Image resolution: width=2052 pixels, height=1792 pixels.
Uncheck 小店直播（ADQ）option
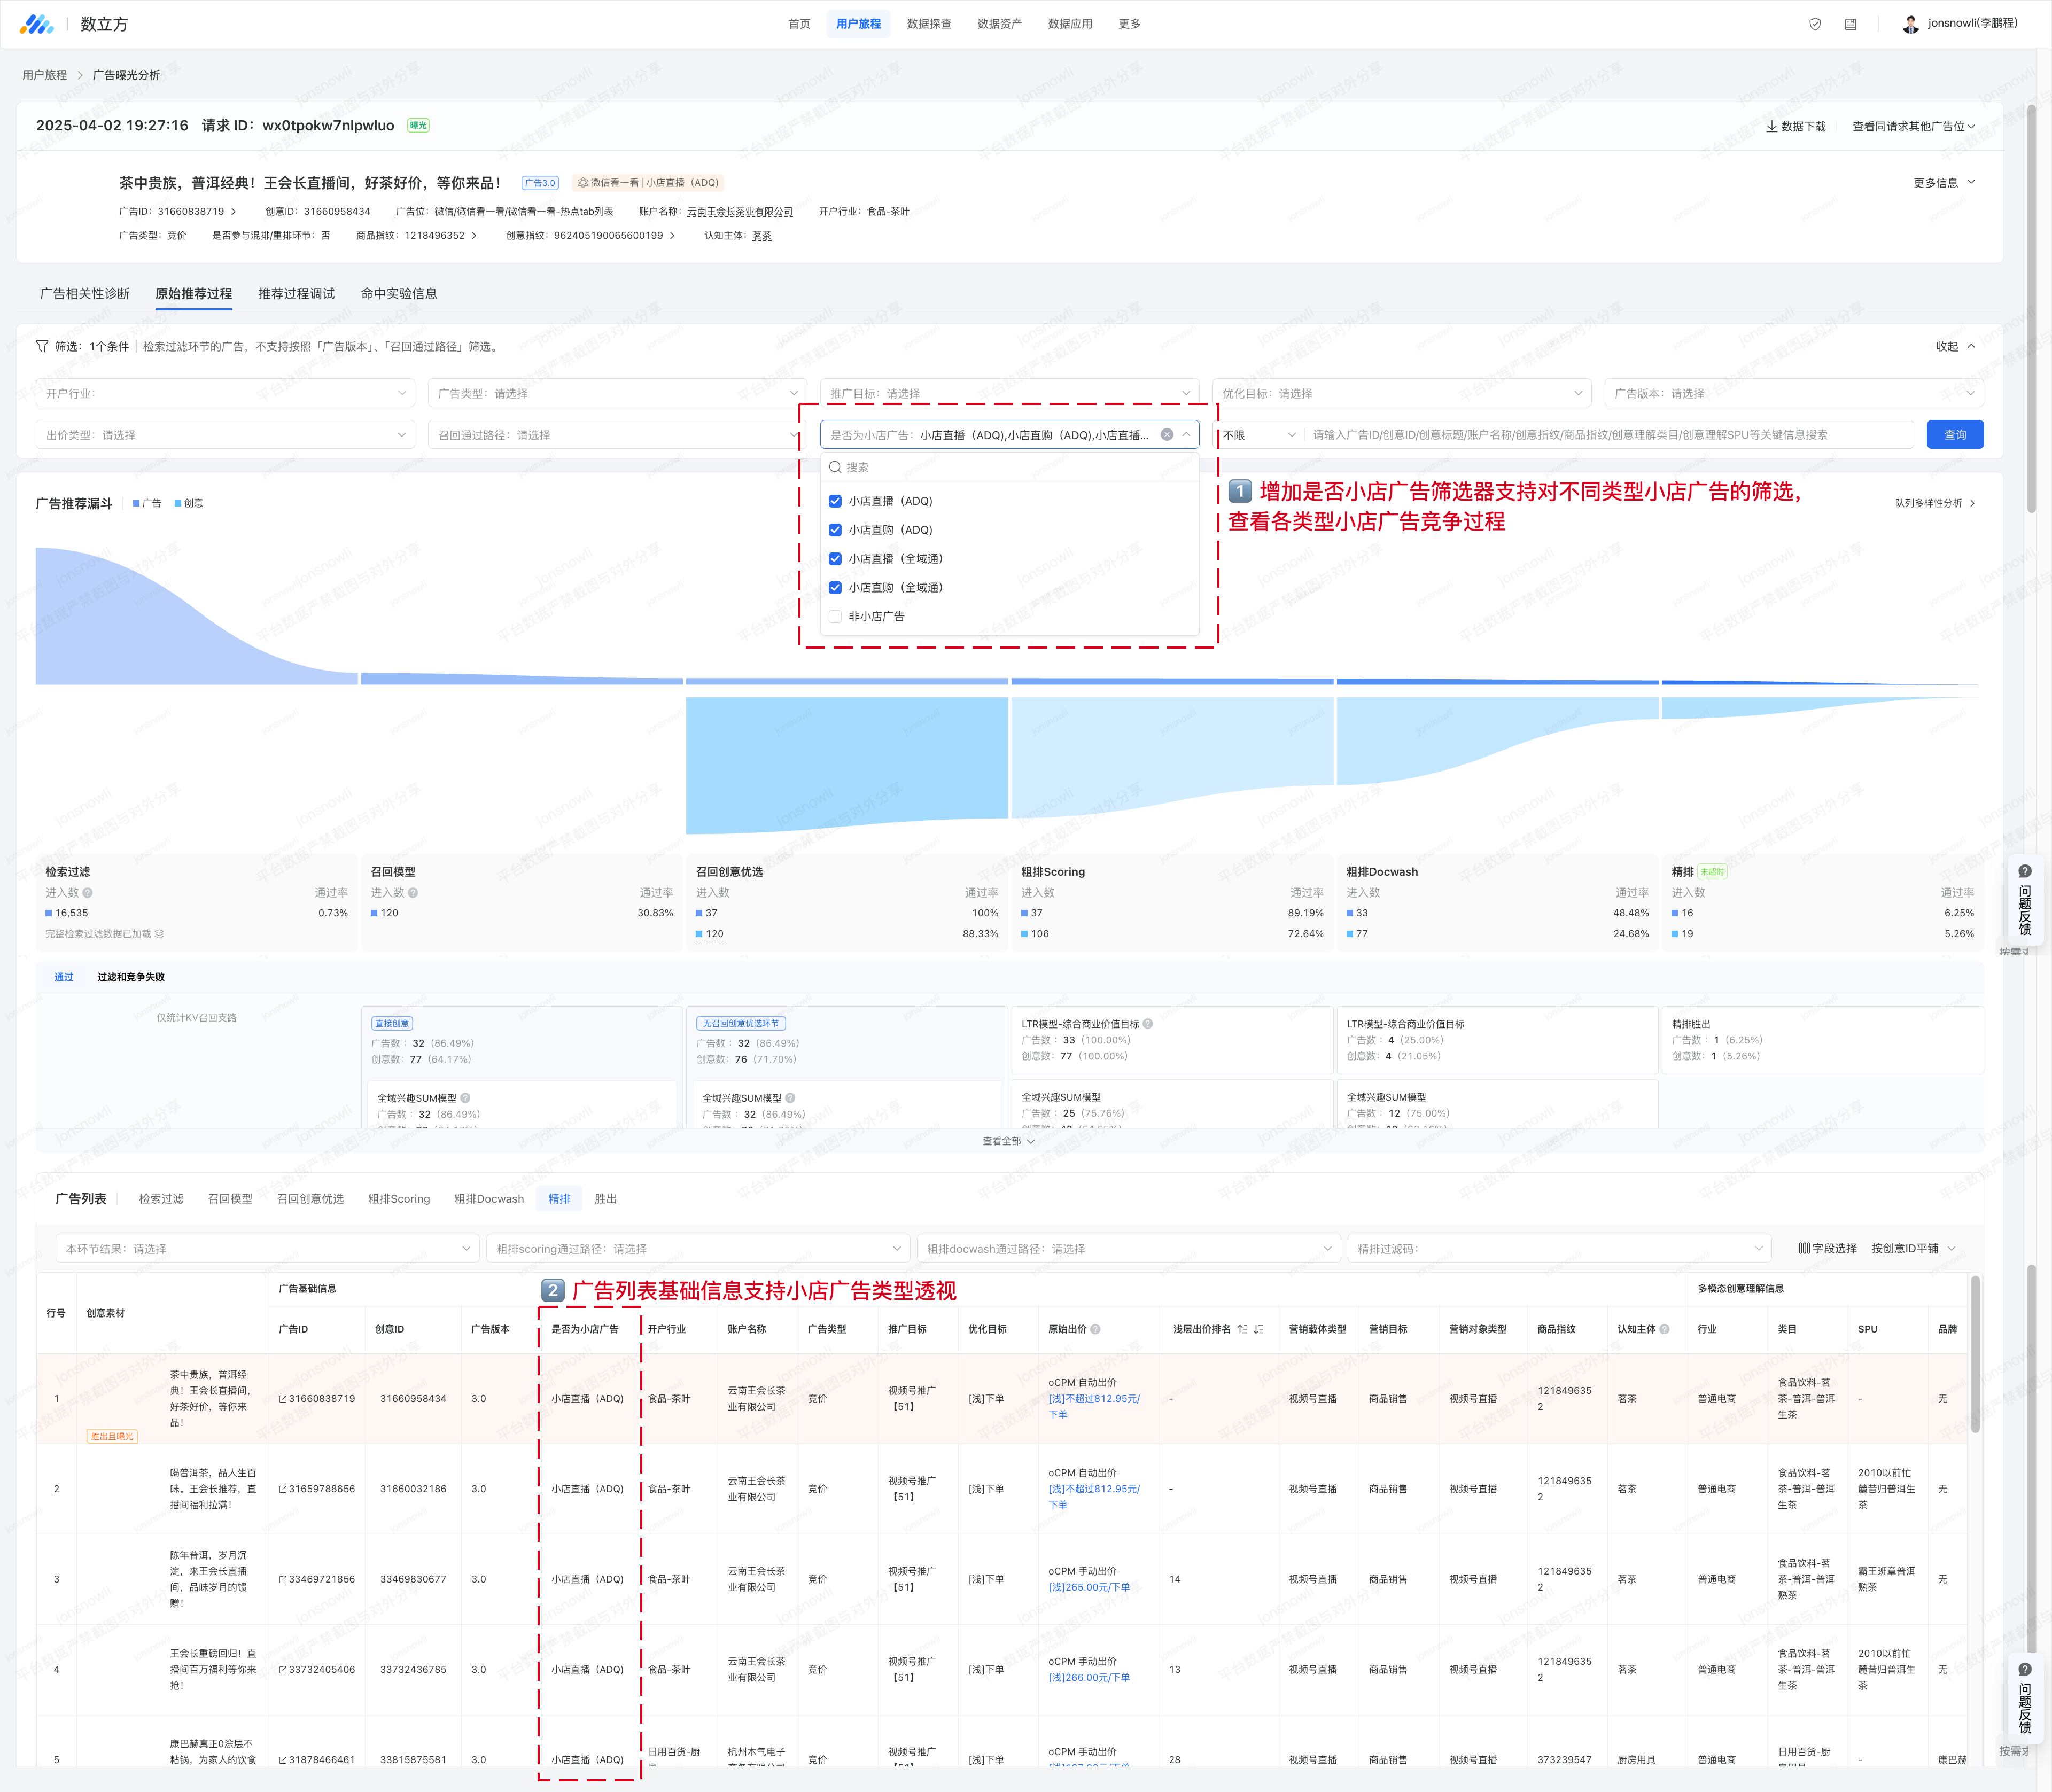coord(835,501)
